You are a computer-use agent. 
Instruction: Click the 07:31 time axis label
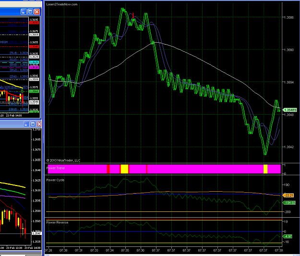[x=79, y=250]
